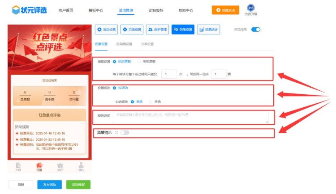This screenshot has height=194, width=336.
Task: Choose the 多选 radio option
Action: 151,101
